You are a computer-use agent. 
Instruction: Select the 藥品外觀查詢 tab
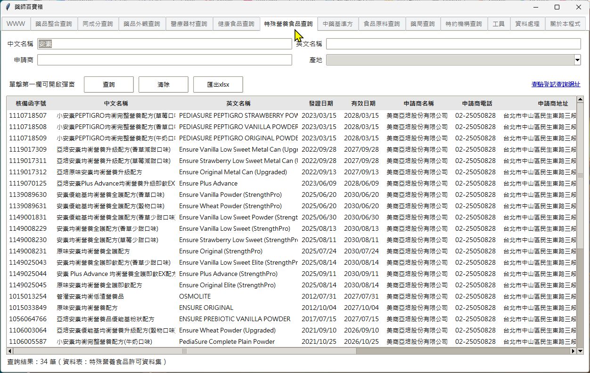(x=142, y=24)
